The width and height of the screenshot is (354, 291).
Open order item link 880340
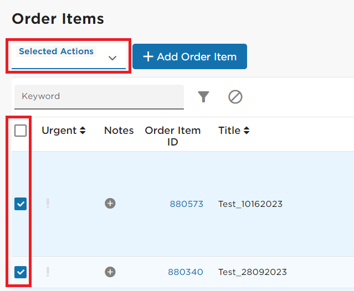(186, 272)
